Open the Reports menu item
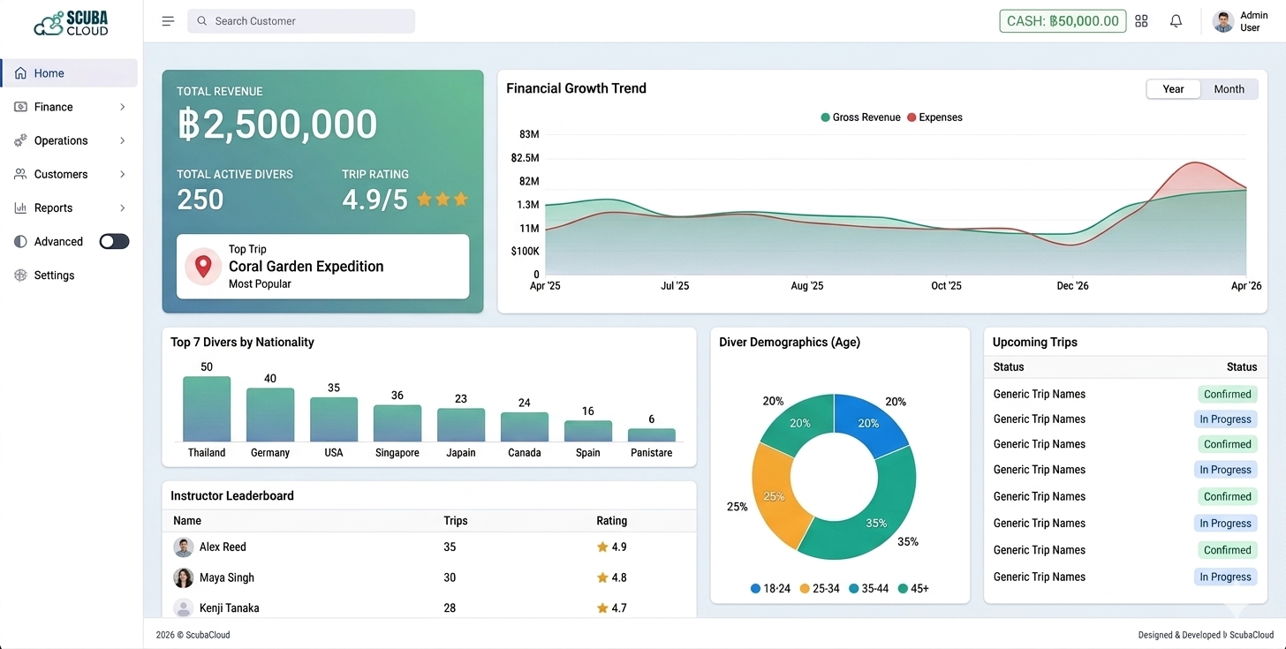 70,208
